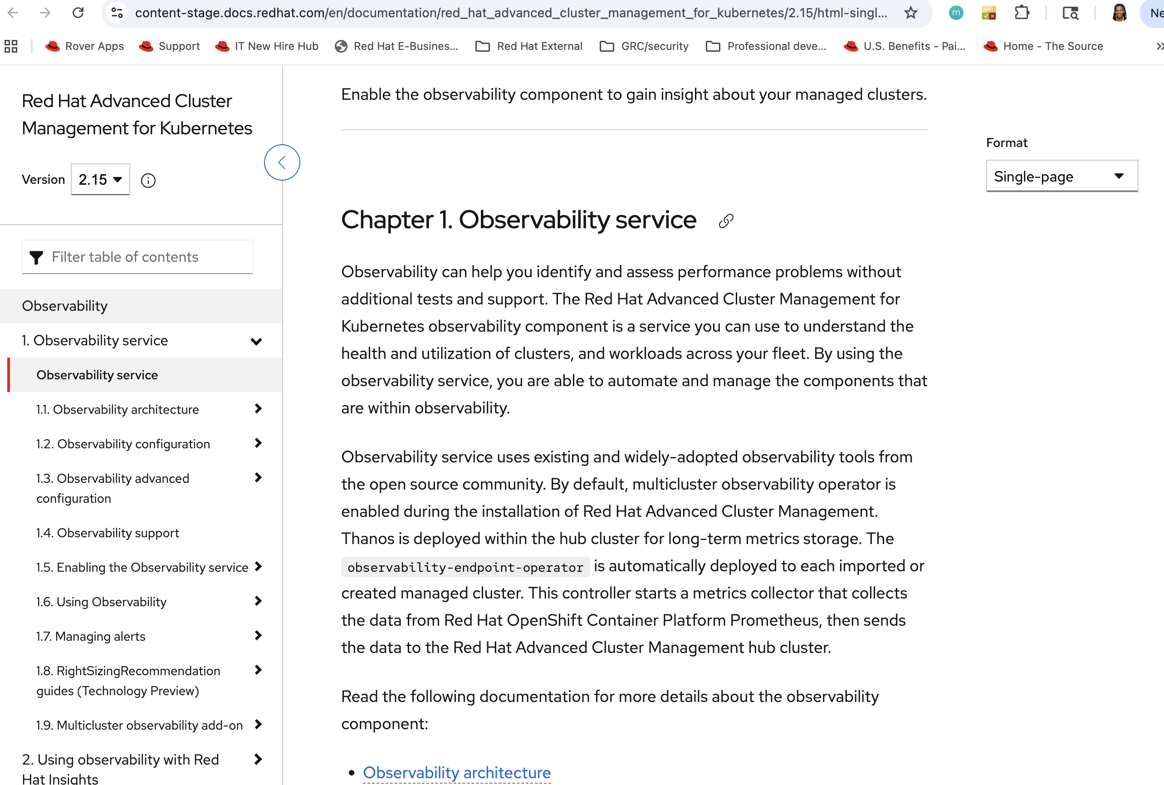
Task: Bookmark page using star icon
Action: pos(910,13)
